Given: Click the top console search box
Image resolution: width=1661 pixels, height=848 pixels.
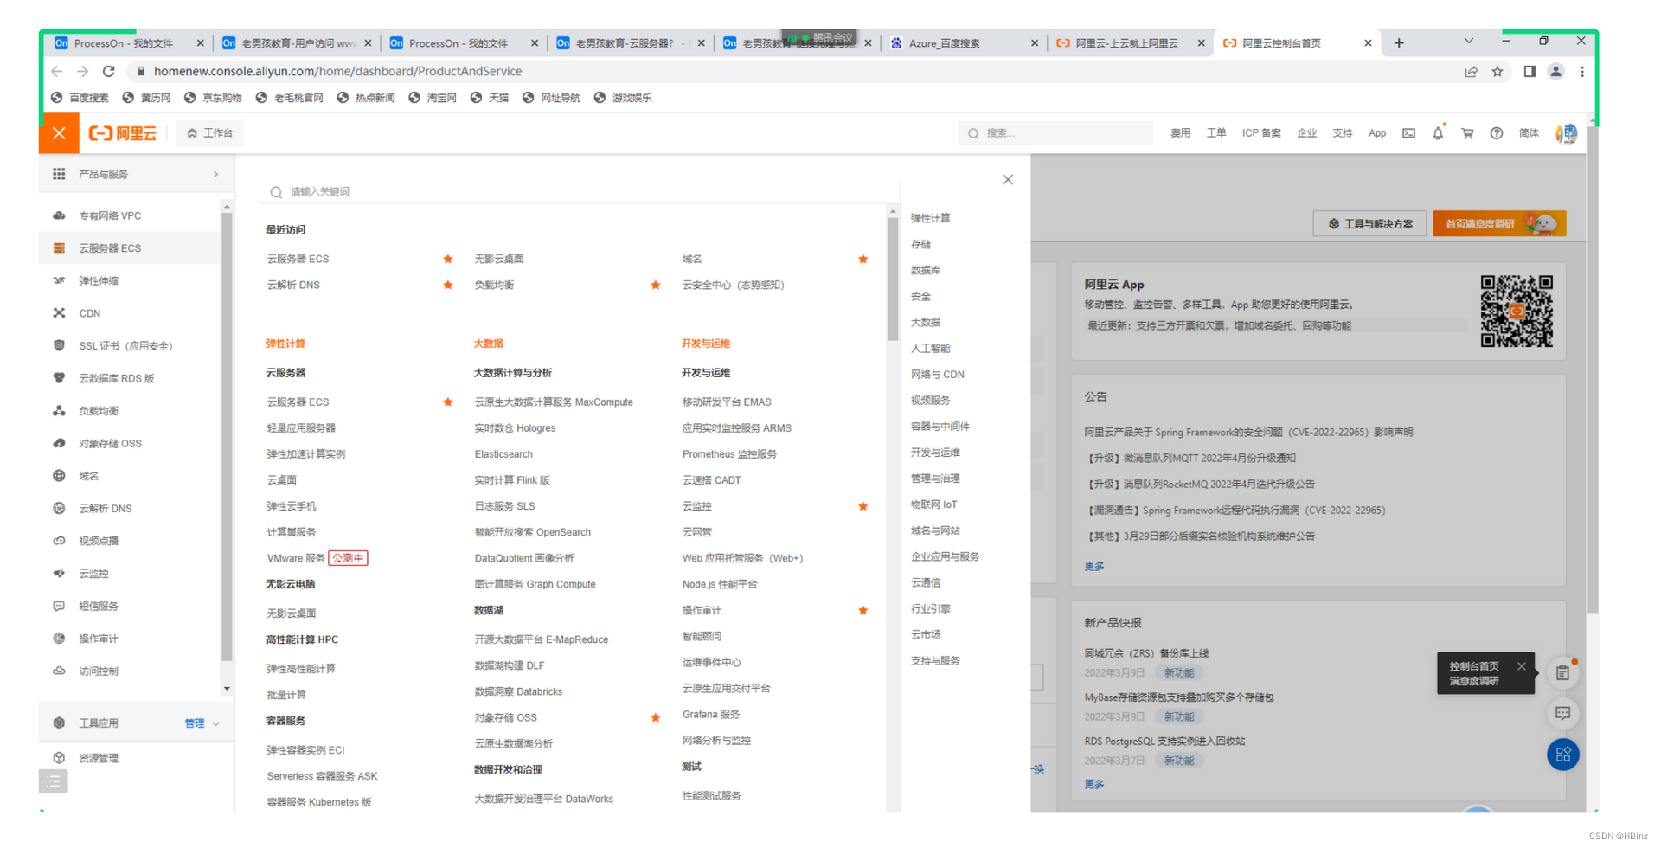Looking at the screenshot, I should click(x=1055, y=133).
